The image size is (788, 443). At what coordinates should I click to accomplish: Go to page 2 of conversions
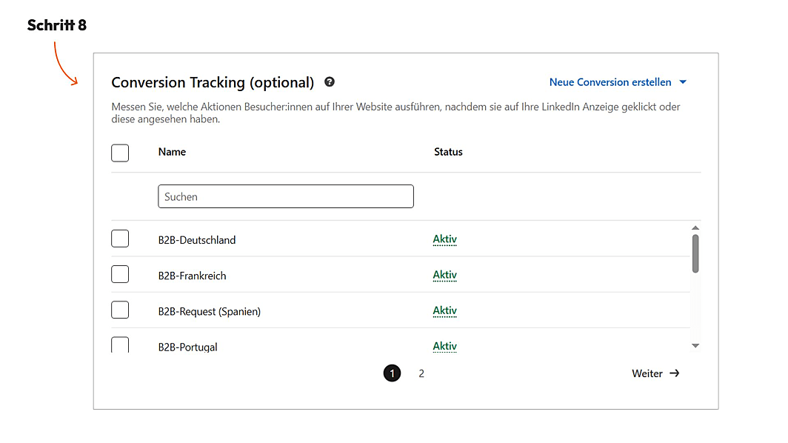pyautogui.click(x=421, y=373)
